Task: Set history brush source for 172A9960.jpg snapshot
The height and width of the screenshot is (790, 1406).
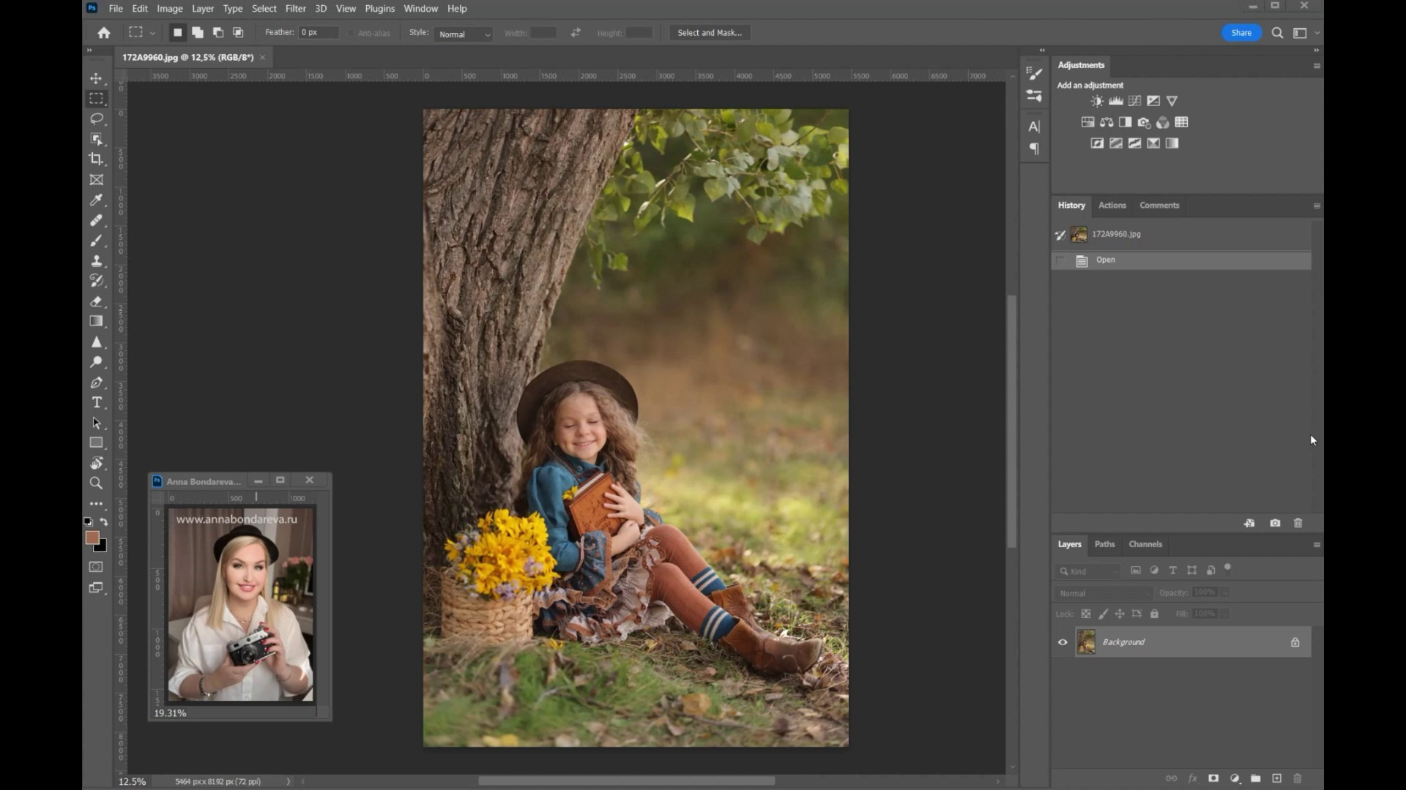Action: click(1060, 235)
